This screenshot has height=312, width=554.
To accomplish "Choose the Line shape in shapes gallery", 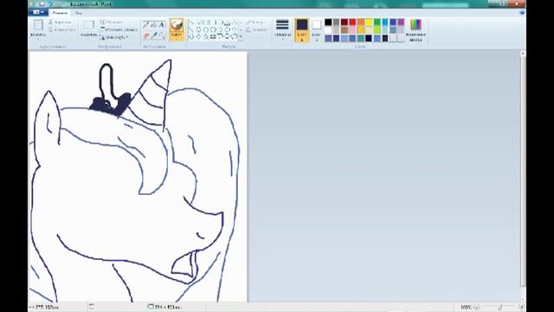I will tap(191, 23).
